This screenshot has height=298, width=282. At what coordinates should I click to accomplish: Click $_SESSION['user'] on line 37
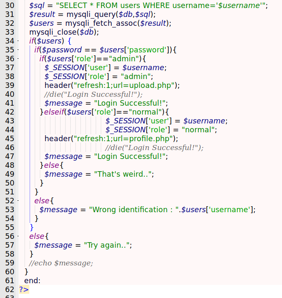77,68
